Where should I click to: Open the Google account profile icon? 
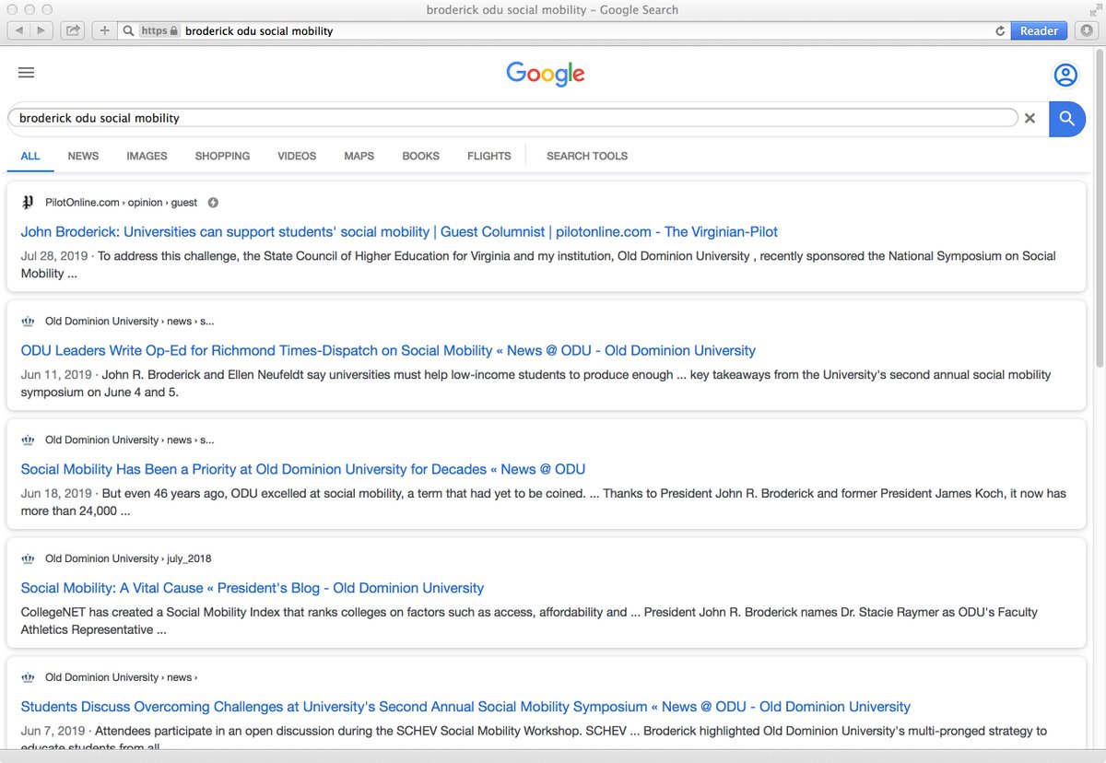(x=1065, y=75)
